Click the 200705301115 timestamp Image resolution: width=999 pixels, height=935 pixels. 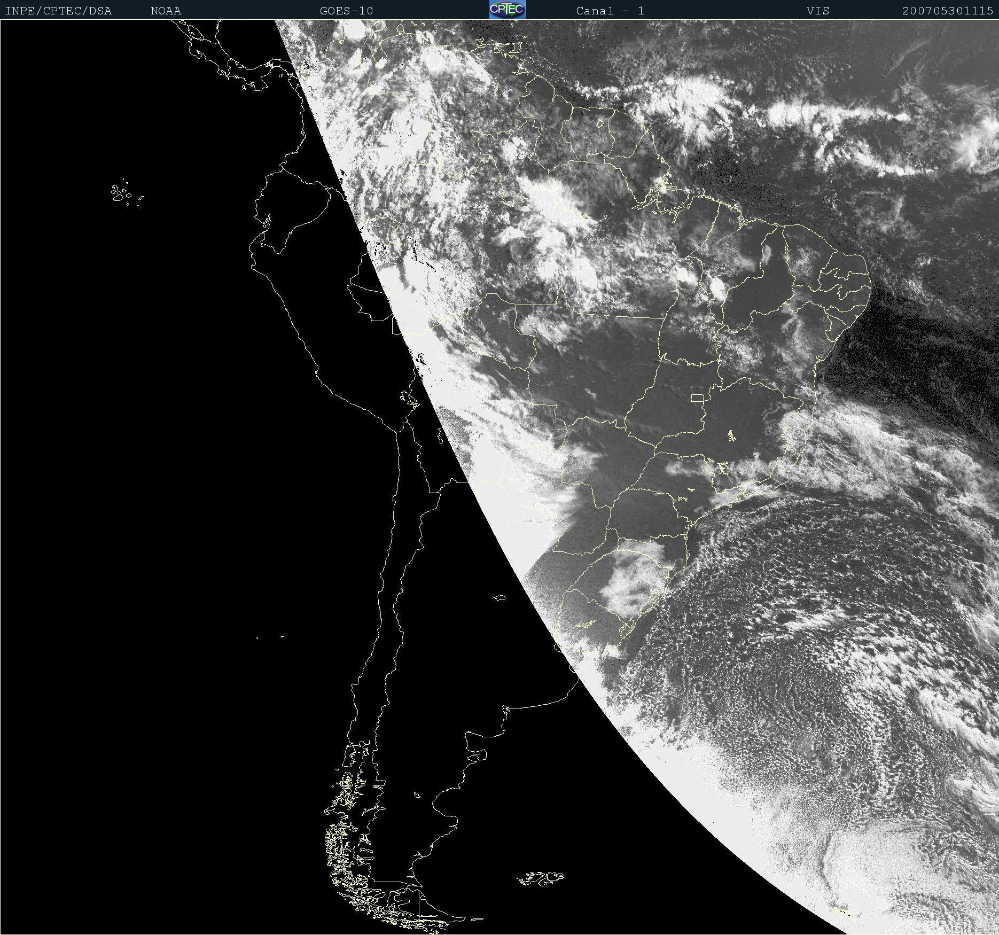coord(948,11)
